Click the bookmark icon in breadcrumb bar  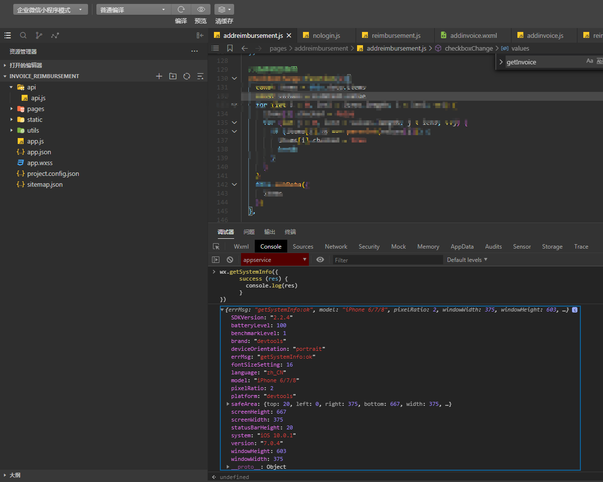(230, 48)
